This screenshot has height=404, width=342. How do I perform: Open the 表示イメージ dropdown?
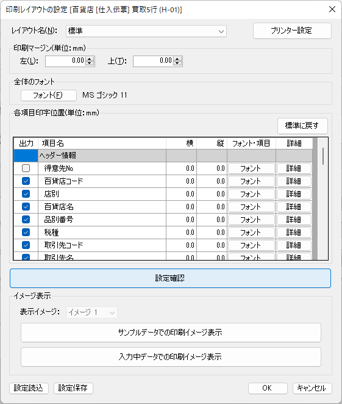coord(92,312)
